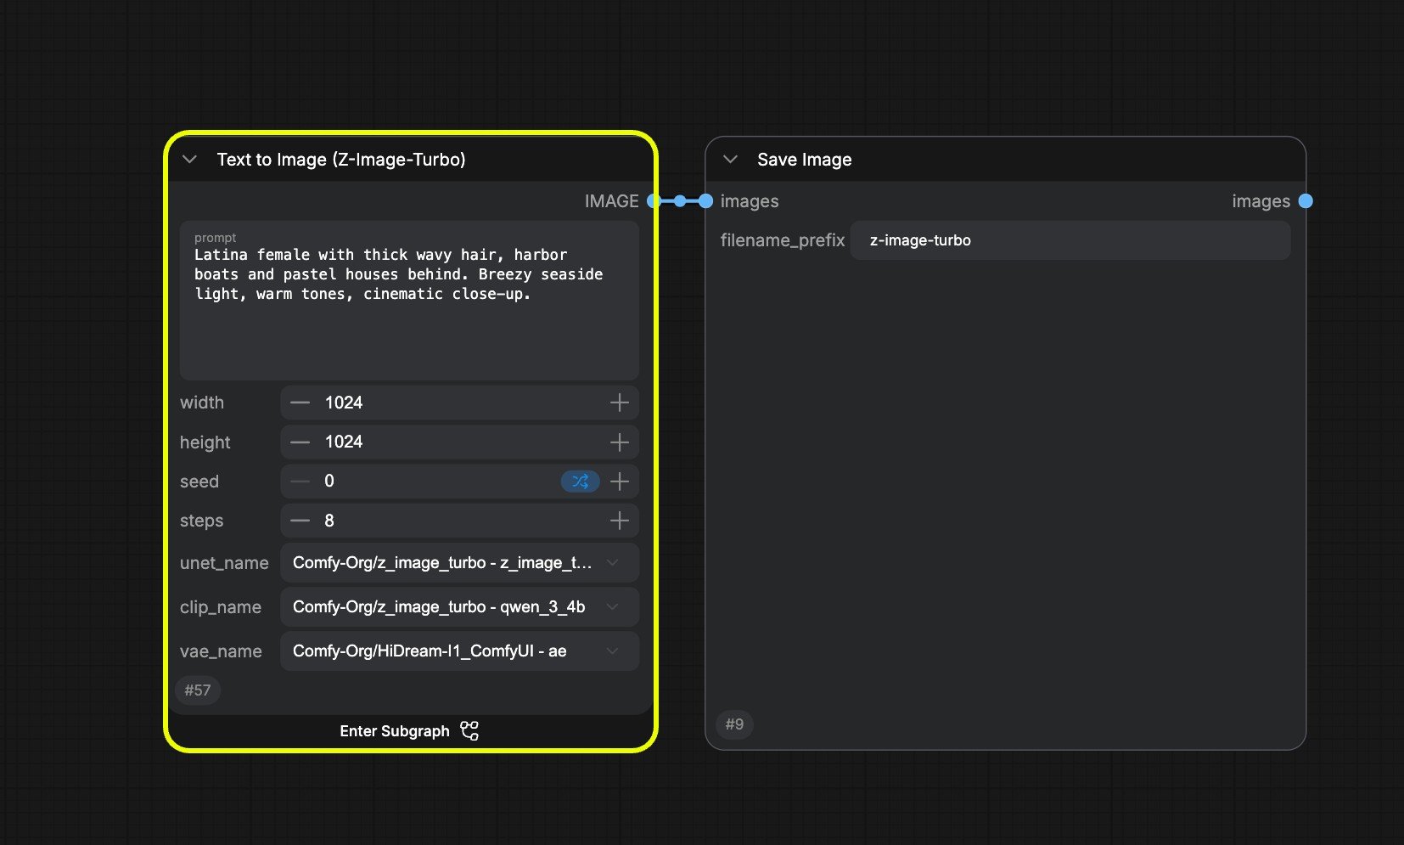Decrease the width value
The width and height of the screenshot is (1404, 845).
300,403
